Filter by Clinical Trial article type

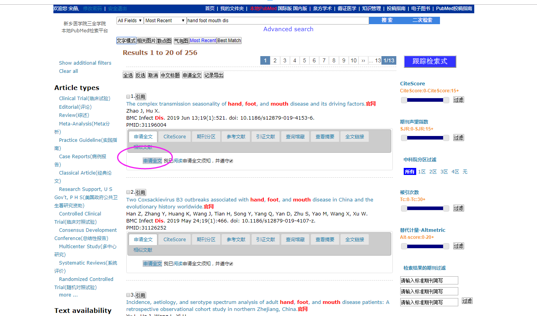point(84,99)
